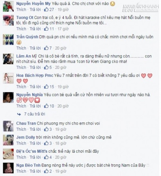This screenshot has width=161, height=176.
Task: Click thumbs-up icon on Nga Béo Tnh's comment
Action: [46, 171]
